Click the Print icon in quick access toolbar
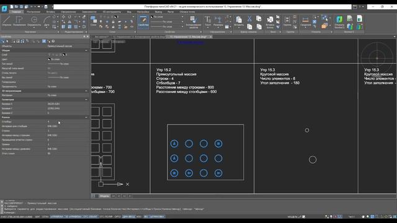Image resolution: width=397 pixels, height=223 pixels. pos(46,7)
